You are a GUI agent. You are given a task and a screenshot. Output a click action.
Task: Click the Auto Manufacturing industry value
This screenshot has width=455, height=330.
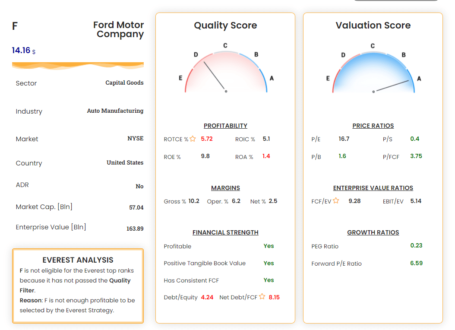[x=115, y=111]
